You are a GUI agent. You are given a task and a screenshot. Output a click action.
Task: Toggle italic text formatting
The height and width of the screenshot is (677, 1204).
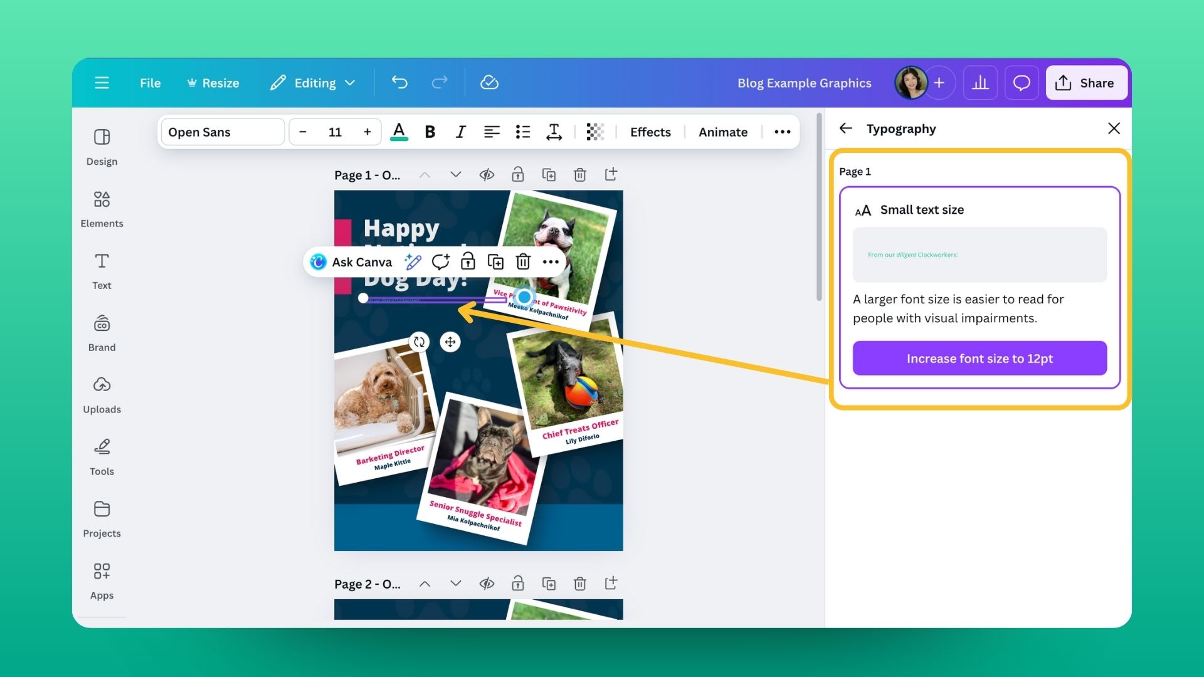tap(460, 132)
